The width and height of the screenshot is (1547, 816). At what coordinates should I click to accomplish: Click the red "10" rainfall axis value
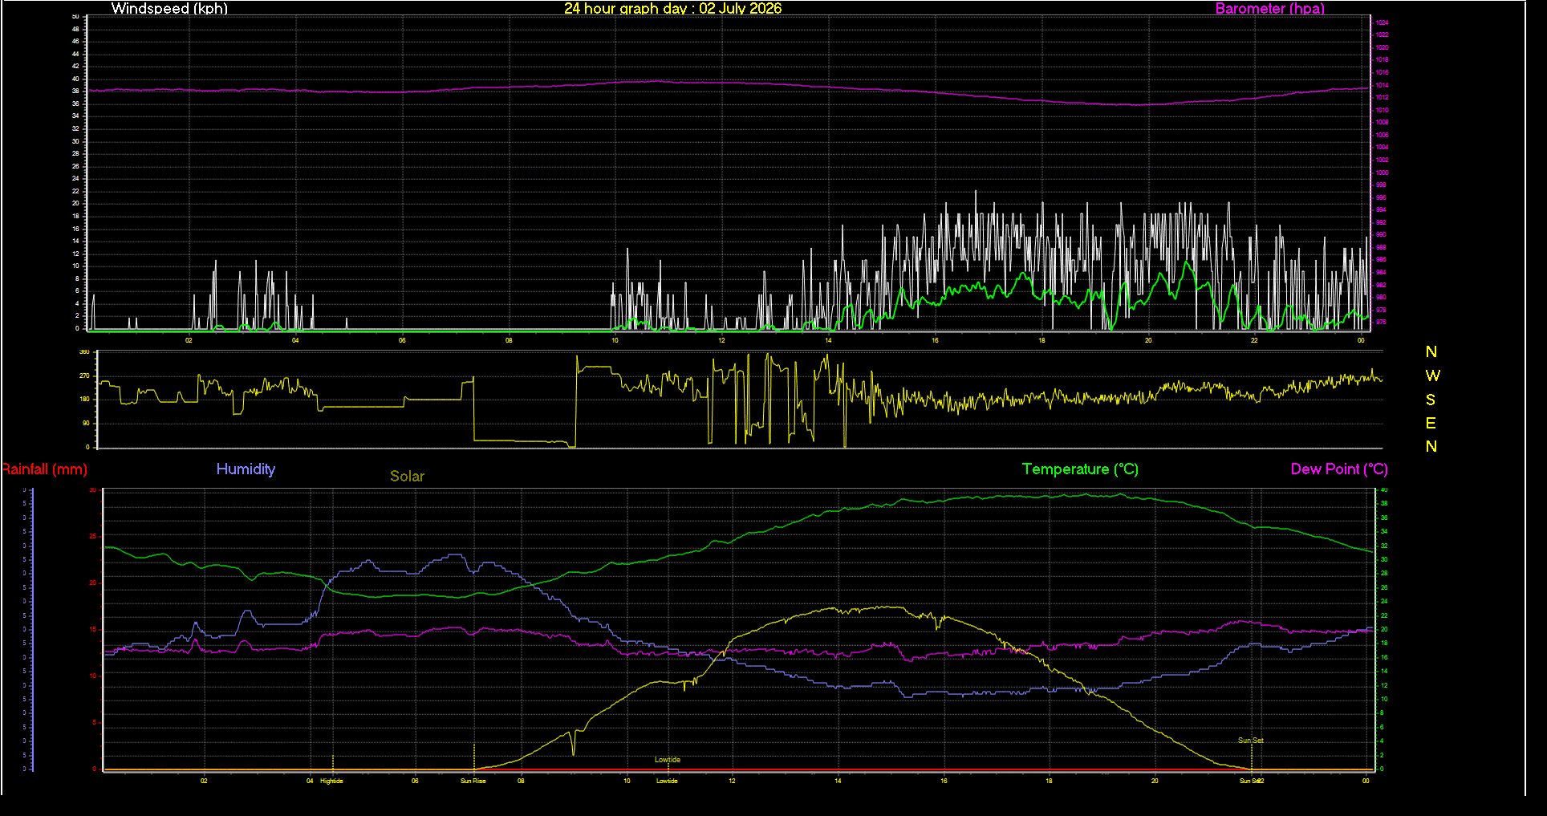coord(93,676)
